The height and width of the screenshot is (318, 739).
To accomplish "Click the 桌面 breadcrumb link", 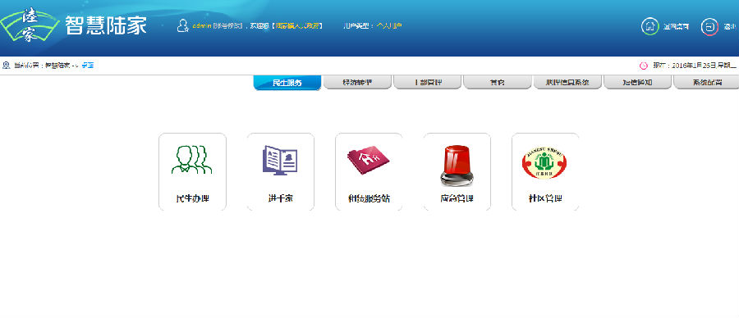I will coord(88,66).
